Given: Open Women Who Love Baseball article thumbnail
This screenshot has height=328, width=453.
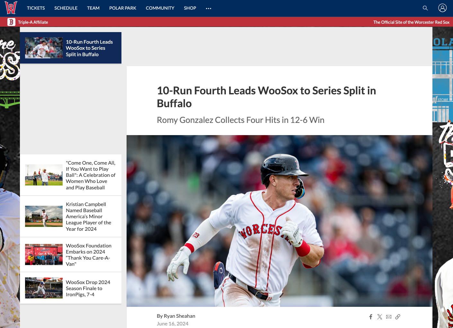Looking at the screenshot, I should [44, 175].
